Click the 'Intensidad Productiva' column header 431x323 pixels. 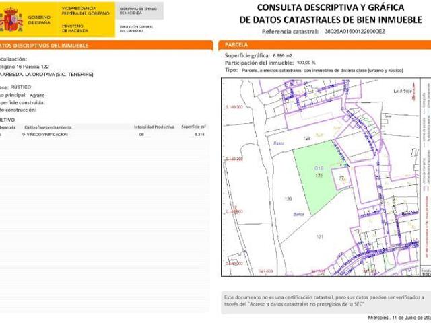154,127
